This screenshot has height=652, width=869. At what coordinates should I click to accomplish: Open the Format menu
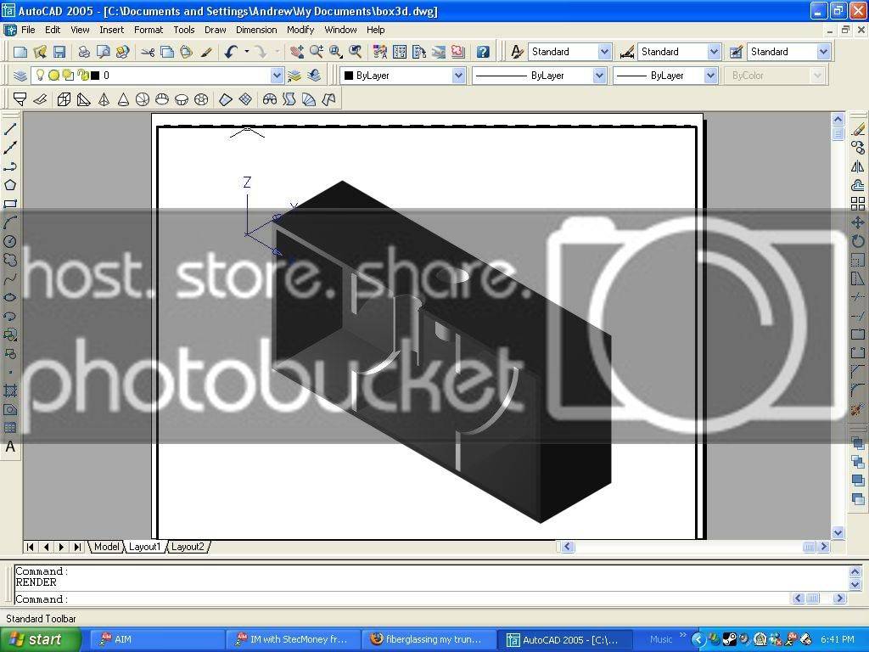coord(149,30)
